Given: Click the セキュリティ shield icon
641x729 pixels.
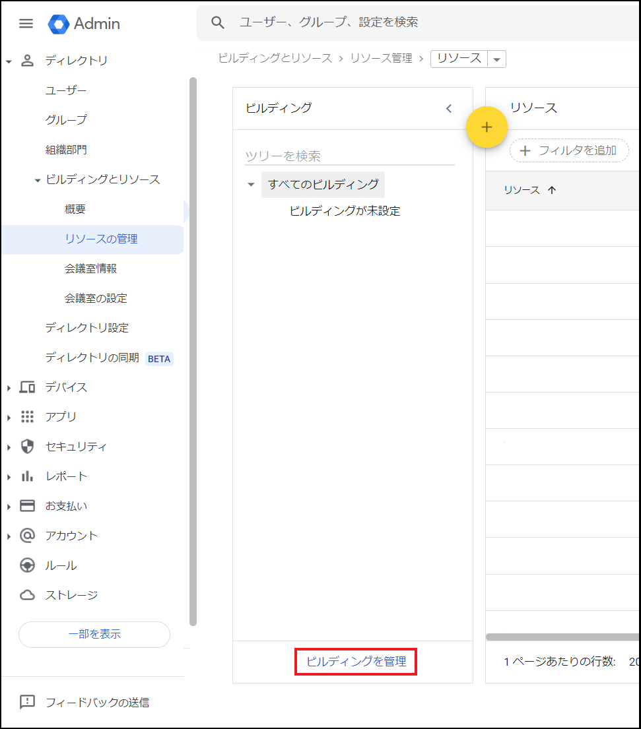Looking at the screenshot, I should pos(27,447).
